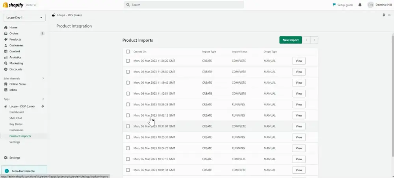
Task: Click RUNNING status of 10:42:12 row
Action: (238, 115)
